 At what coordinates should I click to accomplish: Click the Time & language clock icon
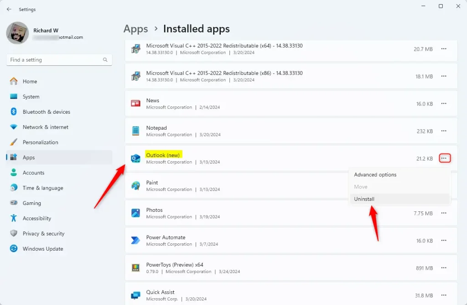pos(14,188)
